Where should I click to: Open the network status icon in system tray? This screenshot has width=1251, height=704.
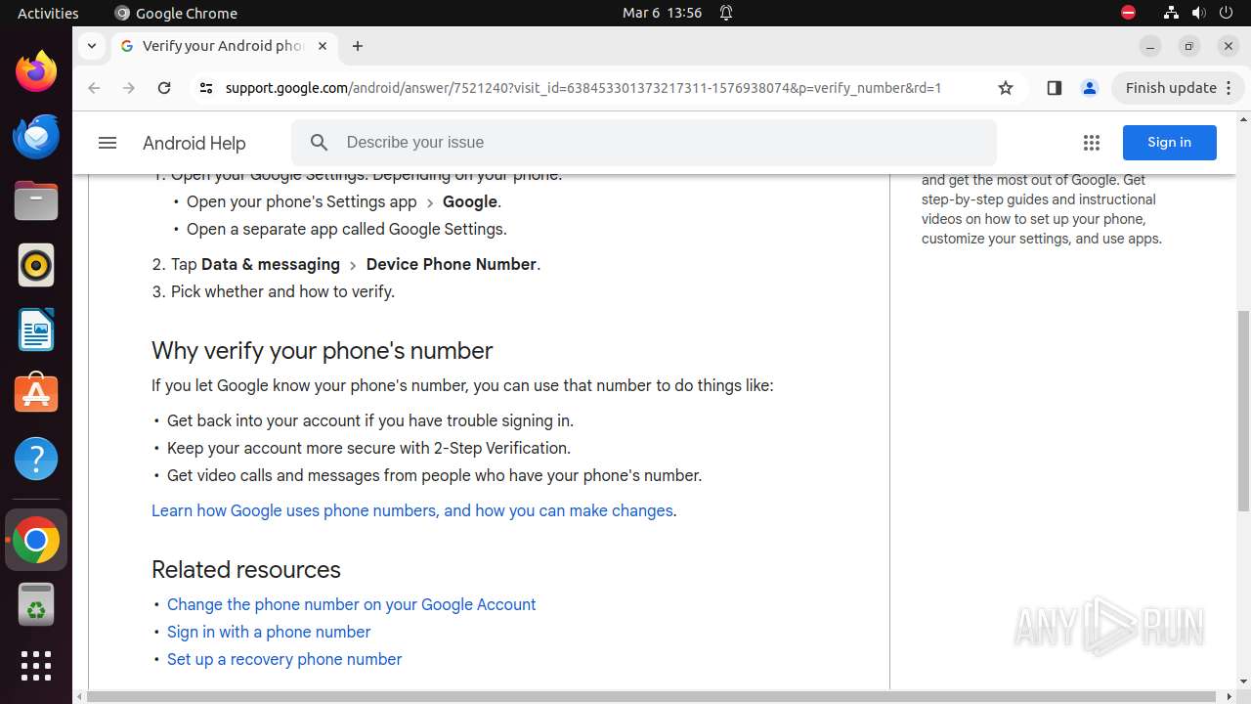1171,13
